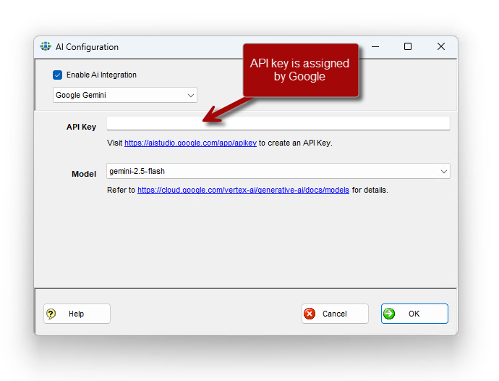Click the AI Configuration title bar app icon
The image size is (499, 381).
click(46, 46)
